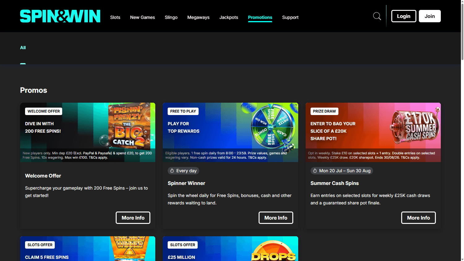Click the SLOTS OFFER badge above £25 Million
The image size is (464, 261).
[183, 245]
